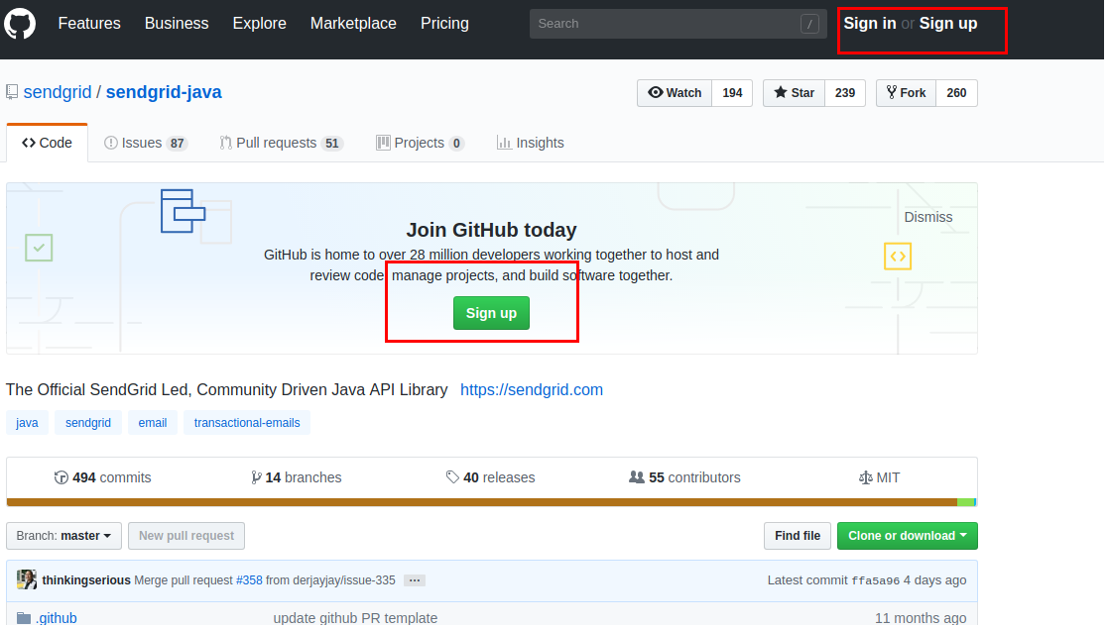Click the green Sign up button
Viewport: 1110px width, 628px height.
(x=491, y=313)
